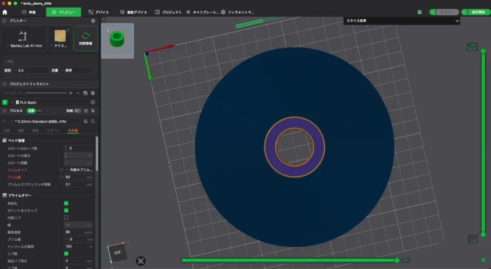The width and height of the screenshot is (491, 269).
Task: Open the キャリブレーション menu
Action: (203, 12)
